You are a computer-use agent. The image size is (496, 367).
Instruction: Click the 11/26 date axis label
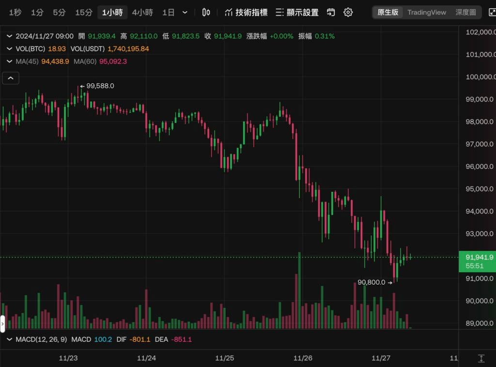(302, 358)
